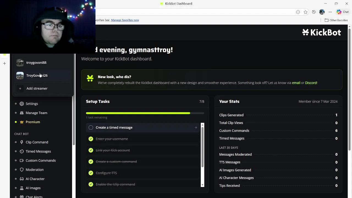Click the AI Images icon
The height and width of the screenshot is (198, 352).
click(x=22, y=188)
